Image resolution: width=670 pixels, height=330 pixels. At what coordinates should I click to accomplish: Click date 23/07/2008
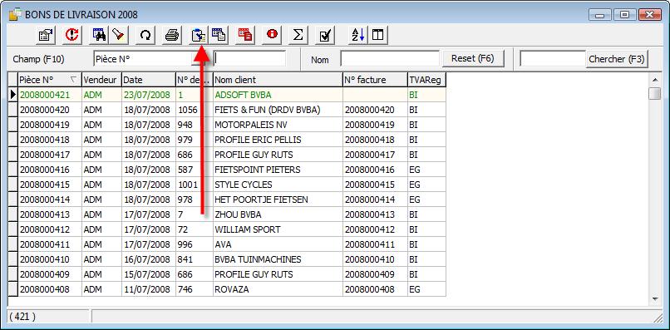click(x=147, y=95)
